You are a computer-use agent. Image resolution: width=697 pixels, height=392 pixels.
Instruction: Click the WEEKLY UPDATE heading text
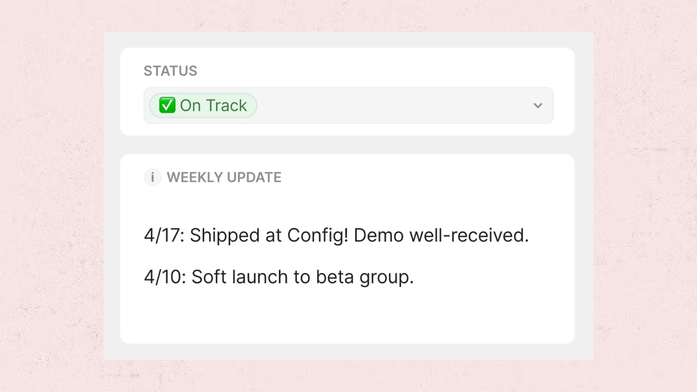coord(224,177)
